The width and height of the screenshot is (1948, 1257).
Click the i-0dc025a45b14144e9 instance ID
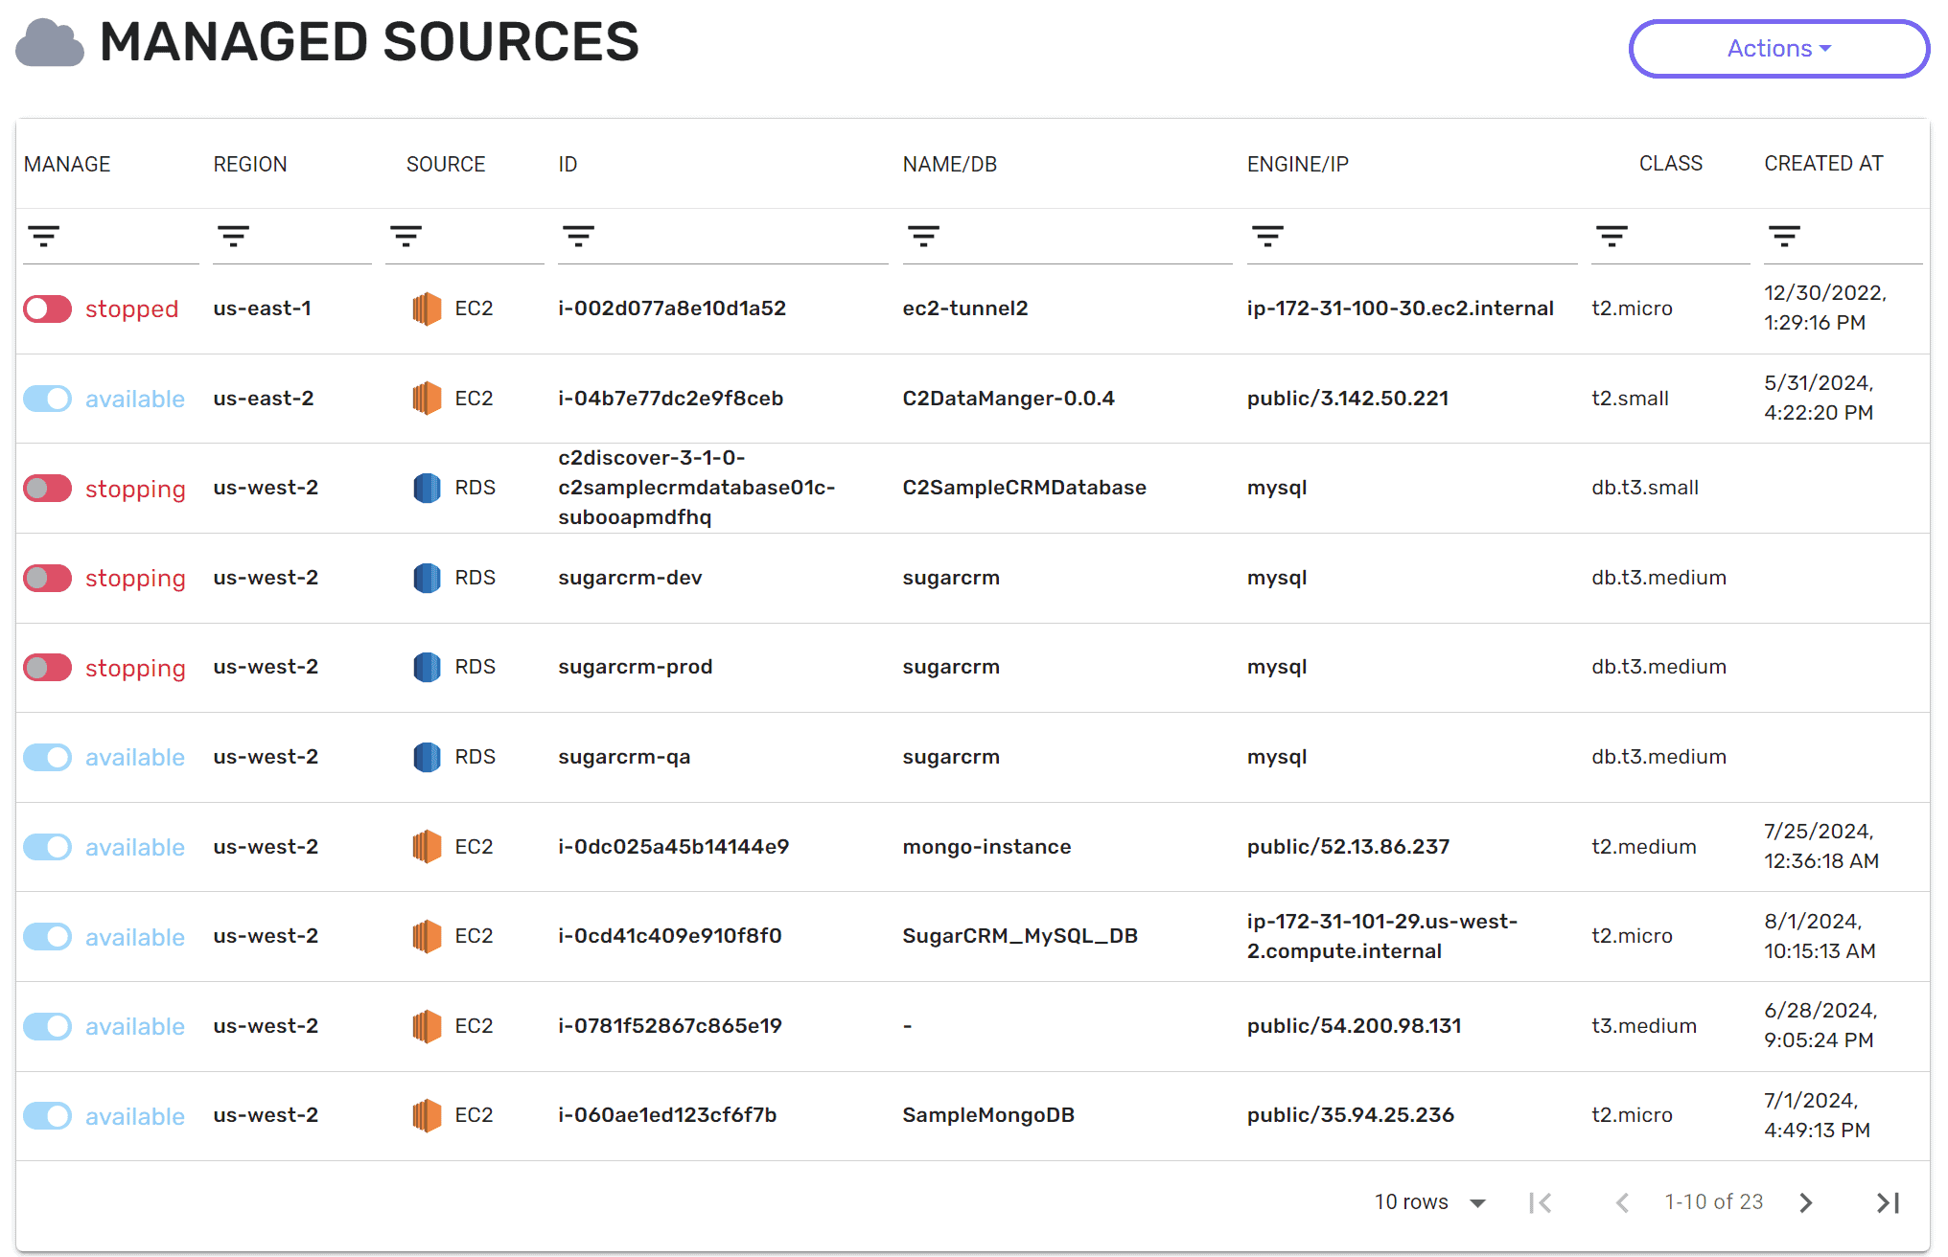(x=673, y=847)
